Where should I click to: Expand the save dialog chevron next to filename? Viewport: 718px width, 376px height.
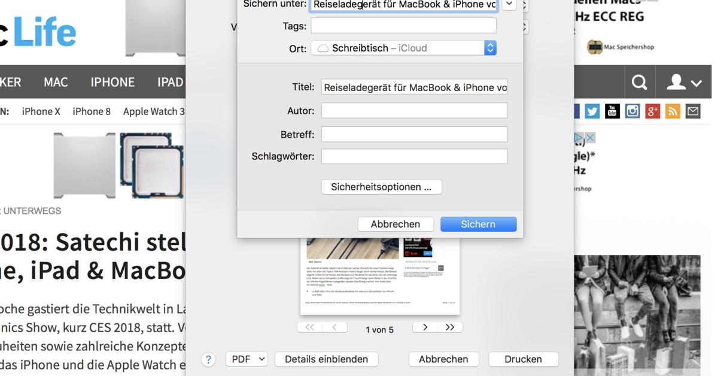pos(509,4)
